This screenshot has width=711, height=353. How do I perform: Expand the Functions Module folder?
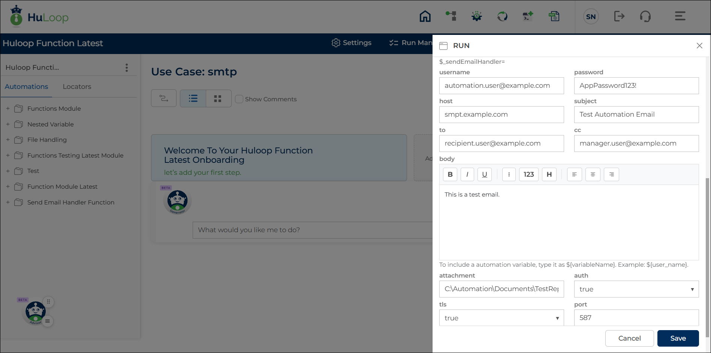(8, 108)
